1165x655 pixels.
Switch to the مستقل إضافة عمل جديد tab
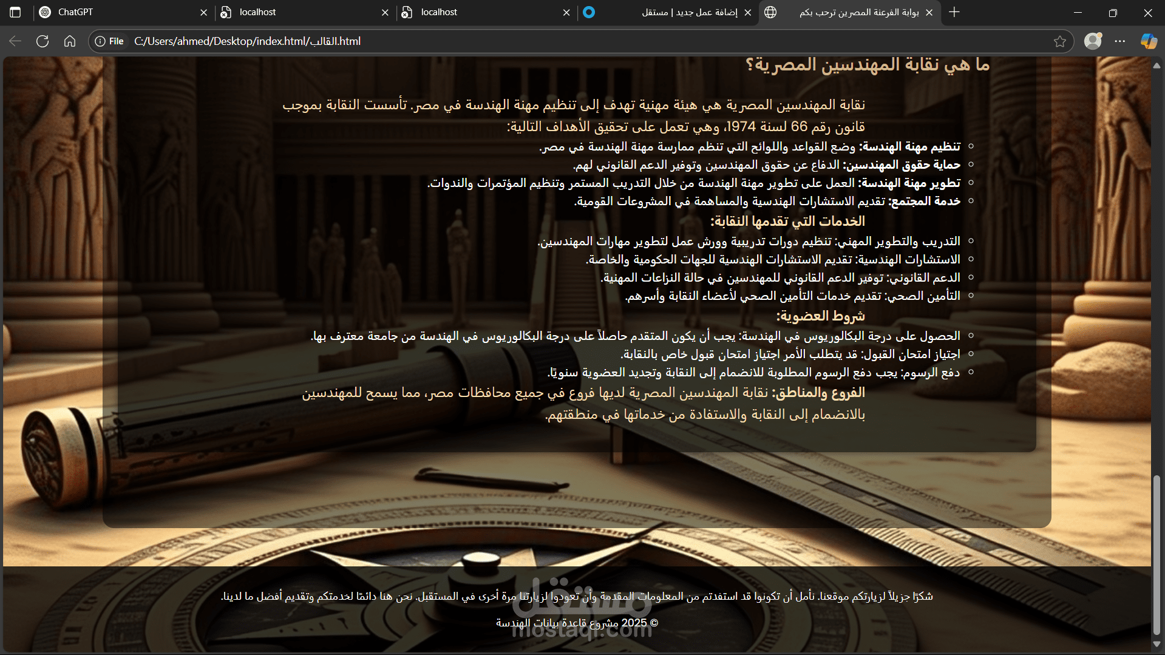click(668, 12)
